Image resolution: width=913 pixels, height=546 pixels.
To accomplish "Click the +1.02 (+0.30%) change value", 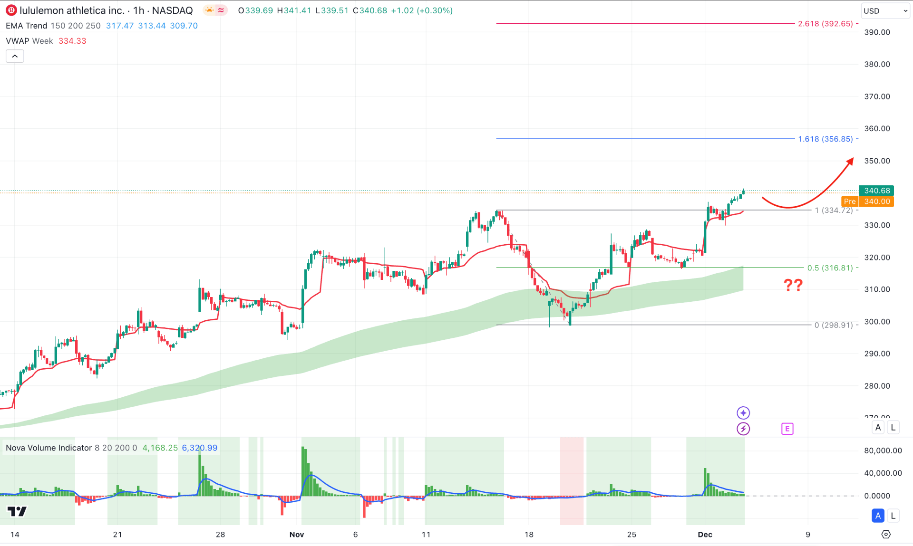I will (x=422, y=10).
